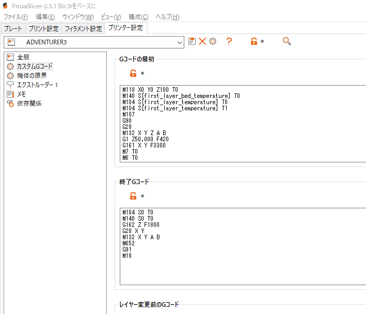Click the M18 line in end G-code

tap(127, 256)
